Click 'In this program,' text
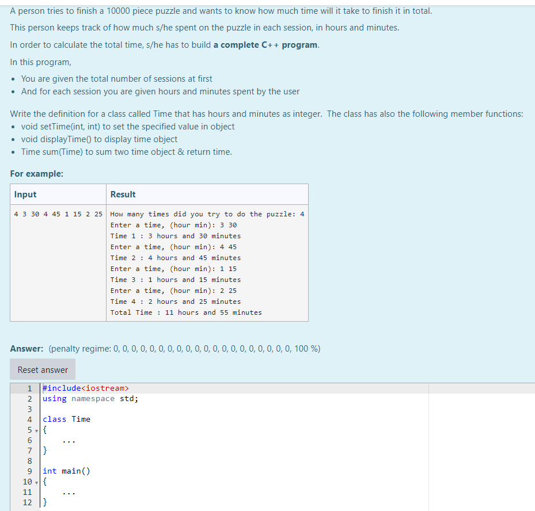Screen dimensions: 535x511 [41, 62]
